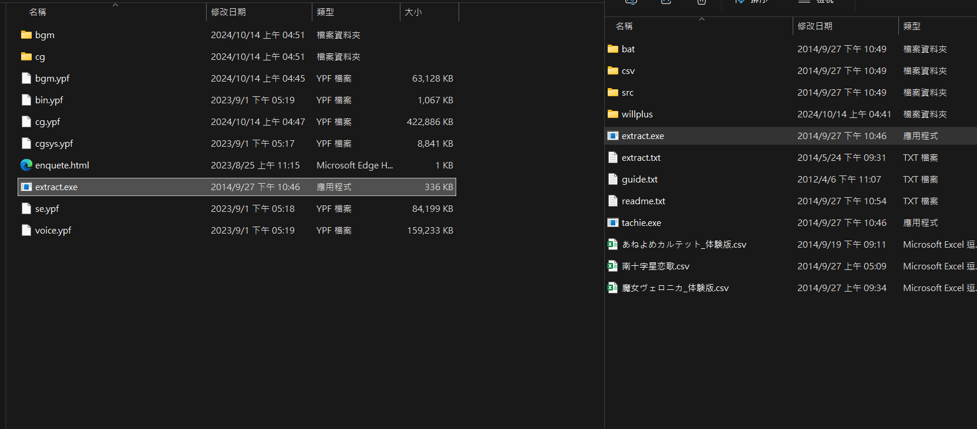This screenshot has height=429, width=977.
Task: Click the Excel icon of 南十字星恋歌.csv
Action: 612,266
